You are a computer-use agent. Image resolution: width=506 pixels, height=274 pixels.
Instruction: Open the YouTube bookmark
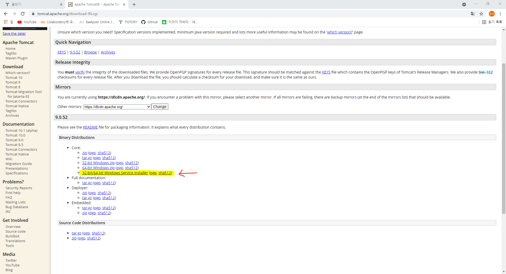tap(27, 22)
